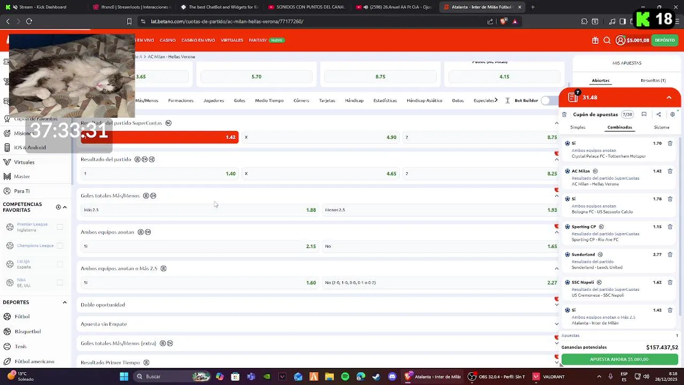Collapse the Deportes sidebar section

(65, 302)
